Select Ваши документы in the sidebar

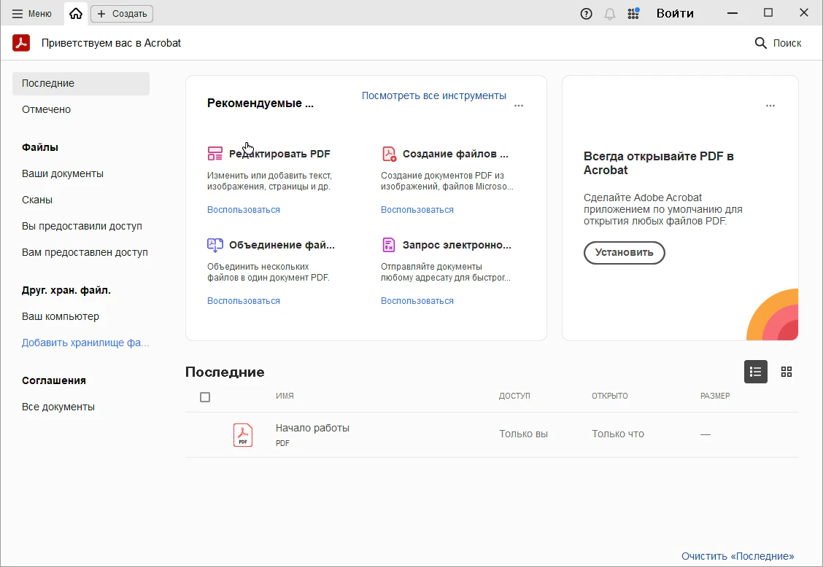tap(63, 173)
